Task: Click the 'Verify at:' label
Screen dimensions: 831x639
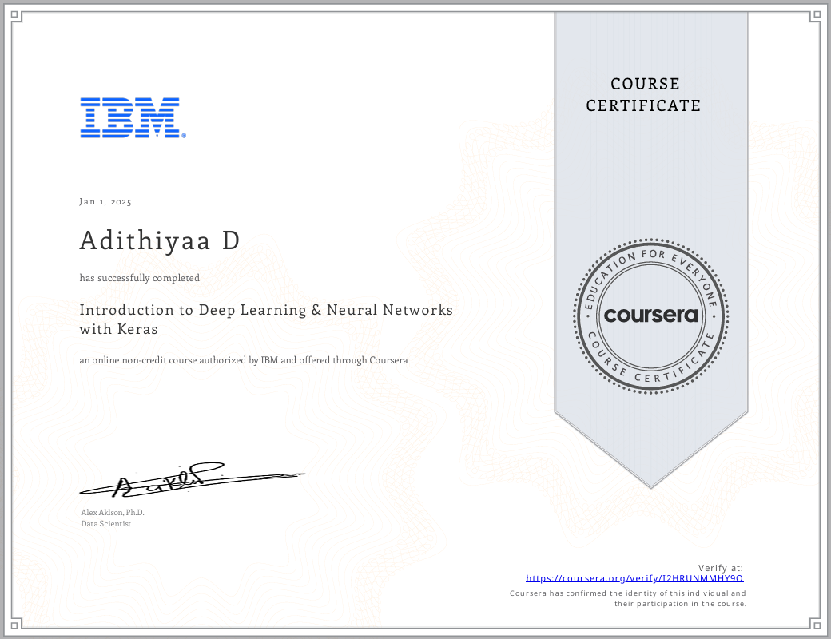Action: tap(721, 568)
